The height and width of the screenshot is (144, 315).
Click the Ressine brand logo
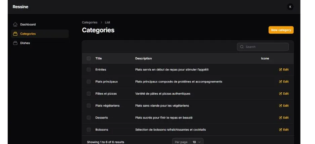point(21,7)
